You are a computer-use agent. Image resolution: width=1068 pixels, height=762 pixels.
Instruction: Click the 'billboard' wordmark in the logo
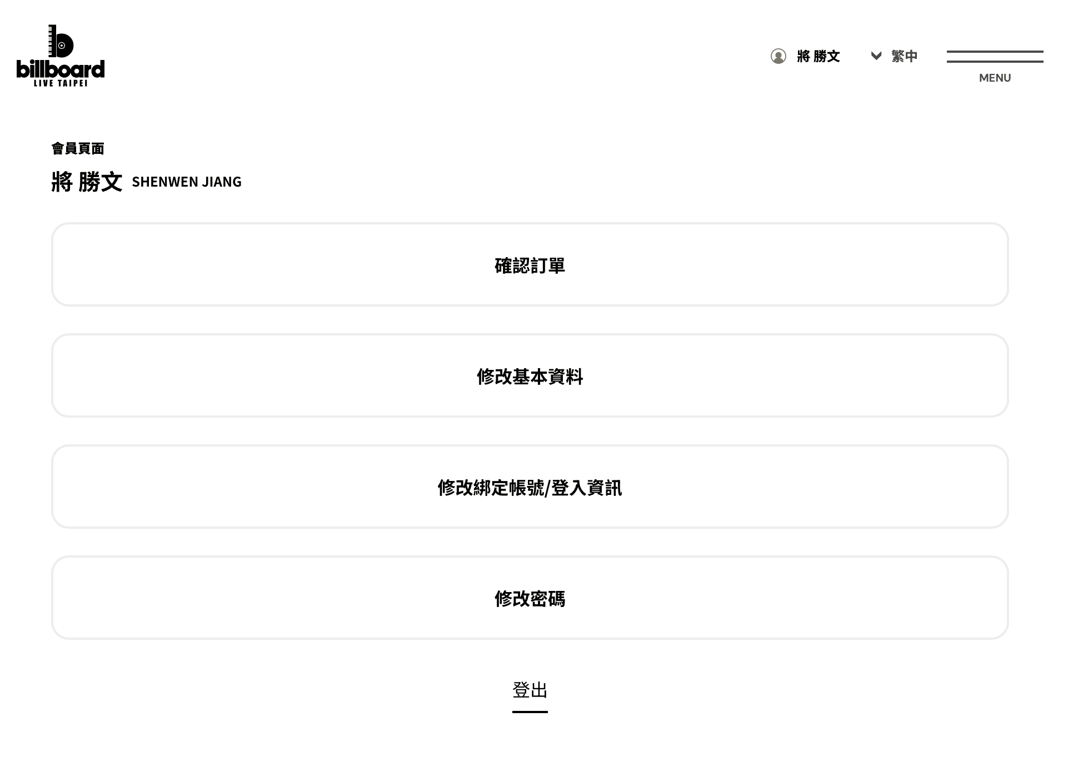[61, 69]
